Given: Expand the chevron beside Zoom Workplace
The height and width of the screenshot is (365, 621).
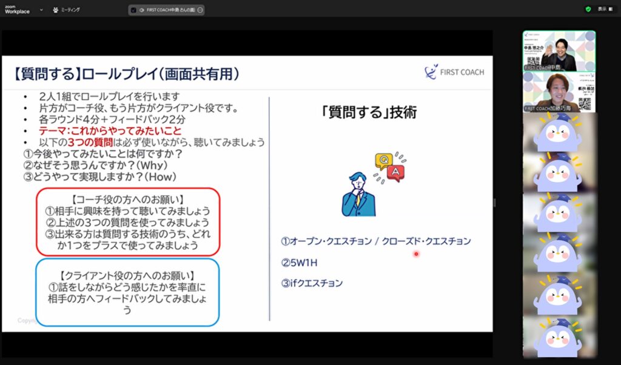Looking at the screenshot, I should click(x=41, y=10).
